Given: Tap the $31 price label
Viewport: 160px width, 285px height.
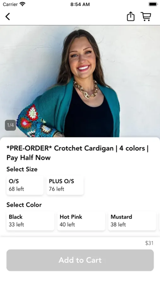Looking at the screenshot, I should tap(149, 243).
